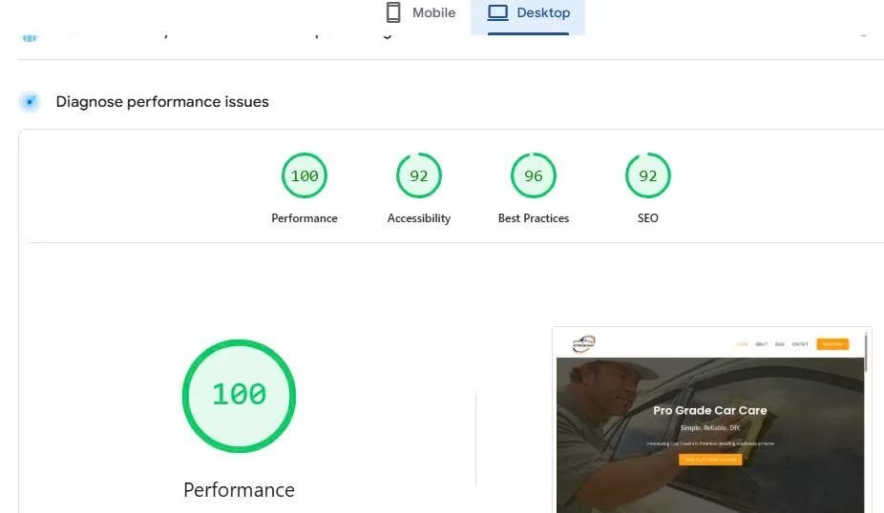This screenshot has width=884, height=513.
Task: Click the Accessibility label
Action: [x=419, y=218]
